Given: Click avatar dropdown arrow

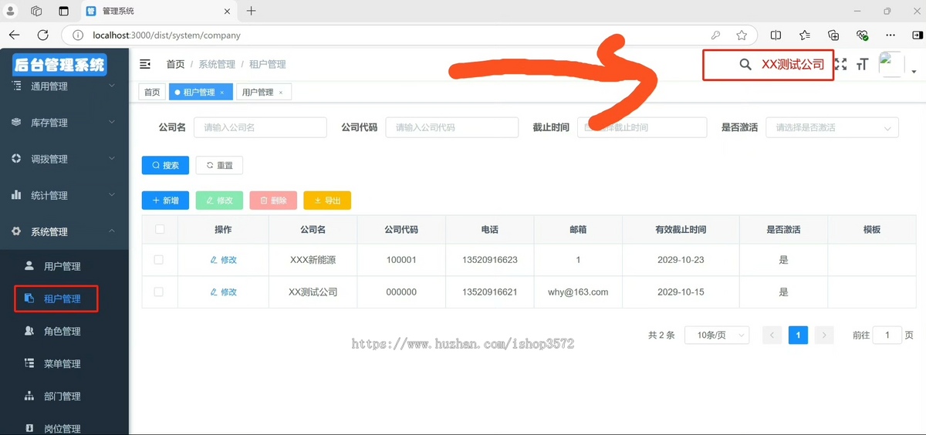Looking at the screenshot, I should [914, 72].
